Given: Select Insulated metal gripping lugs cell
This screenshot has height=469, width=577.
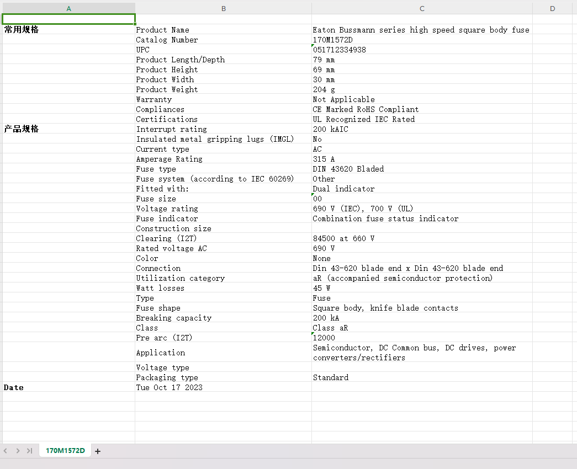Looking at the screenshot, I should [x=224, y=138].
